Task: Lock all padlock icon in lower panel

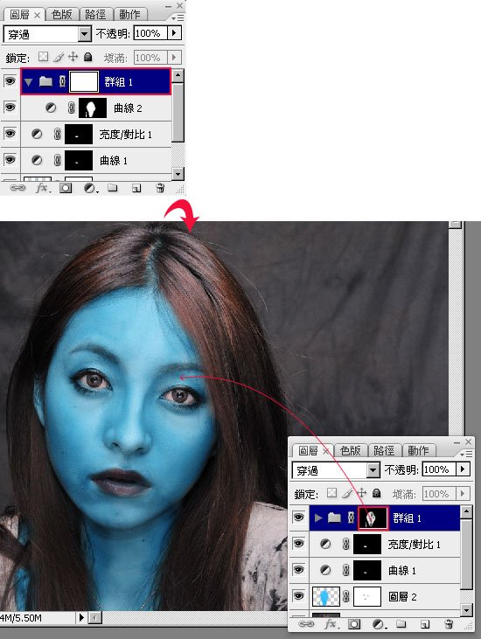Action: [377, 493]
